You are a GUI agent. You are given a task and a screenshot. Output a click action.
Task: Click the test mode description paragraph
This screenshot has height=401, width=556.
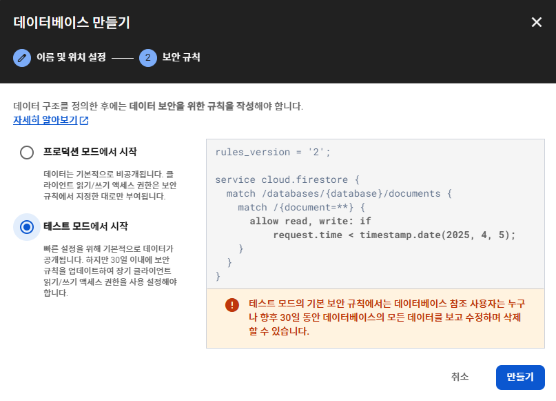pyautogui.click(x=110, y=271)
